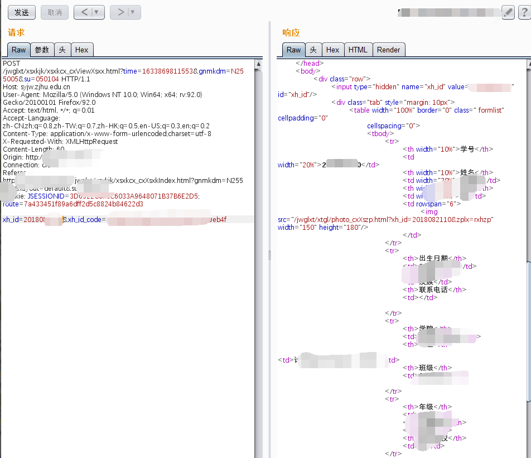The height and width of the screenshot is (458, 531).
Task: Click the 年级 table header line
Action: 427,407
